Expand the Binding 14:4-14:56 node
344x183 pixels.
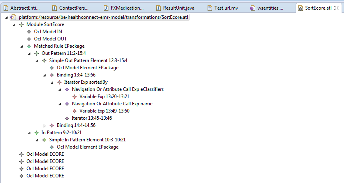pyautogui.click(x=44, y=126)
